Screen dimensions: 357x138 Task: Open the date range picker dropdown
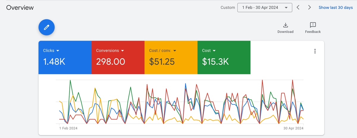(265, 7)
